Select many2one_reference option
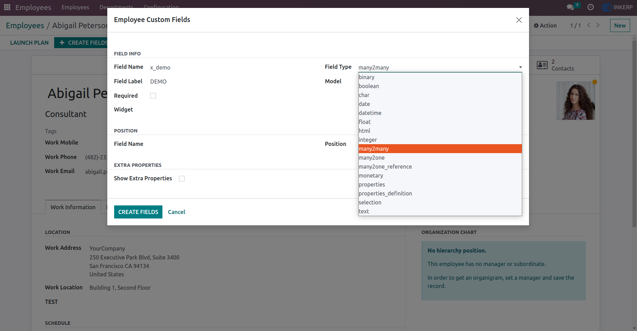Image resolution: width=637 pixels, height=331 pixels. pyautogui.click(x=440, y=167)
